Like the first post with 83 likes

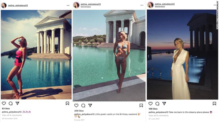click(x=4, y=103)
